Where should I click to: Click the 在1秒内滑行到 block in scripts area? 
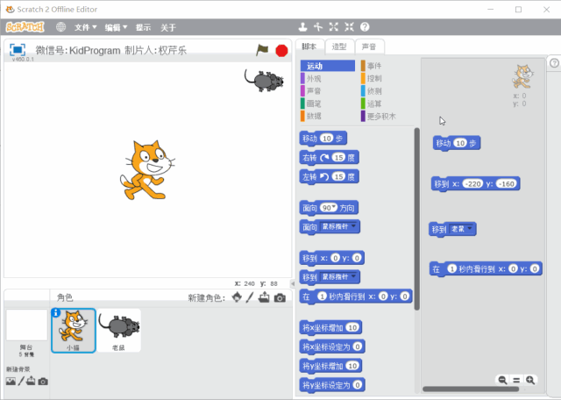[x=486, y=269]
